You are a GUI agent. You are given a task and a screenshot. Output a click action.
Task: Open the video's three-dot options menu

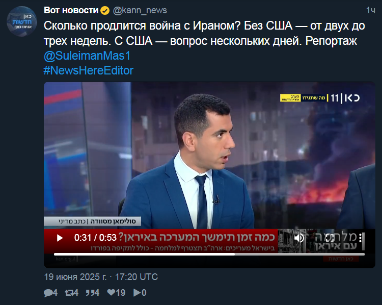(x=360, y=238)
